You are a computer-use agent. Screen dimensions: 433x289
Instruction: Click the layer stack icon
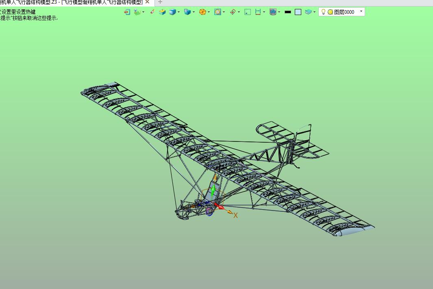pos(309,12)
